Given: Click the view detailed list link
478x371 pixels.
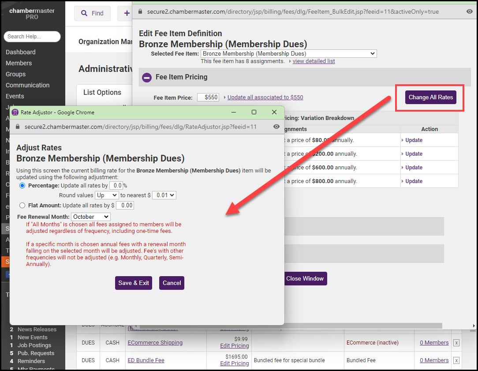Looking at the screenshot, I should coord(314,61).
